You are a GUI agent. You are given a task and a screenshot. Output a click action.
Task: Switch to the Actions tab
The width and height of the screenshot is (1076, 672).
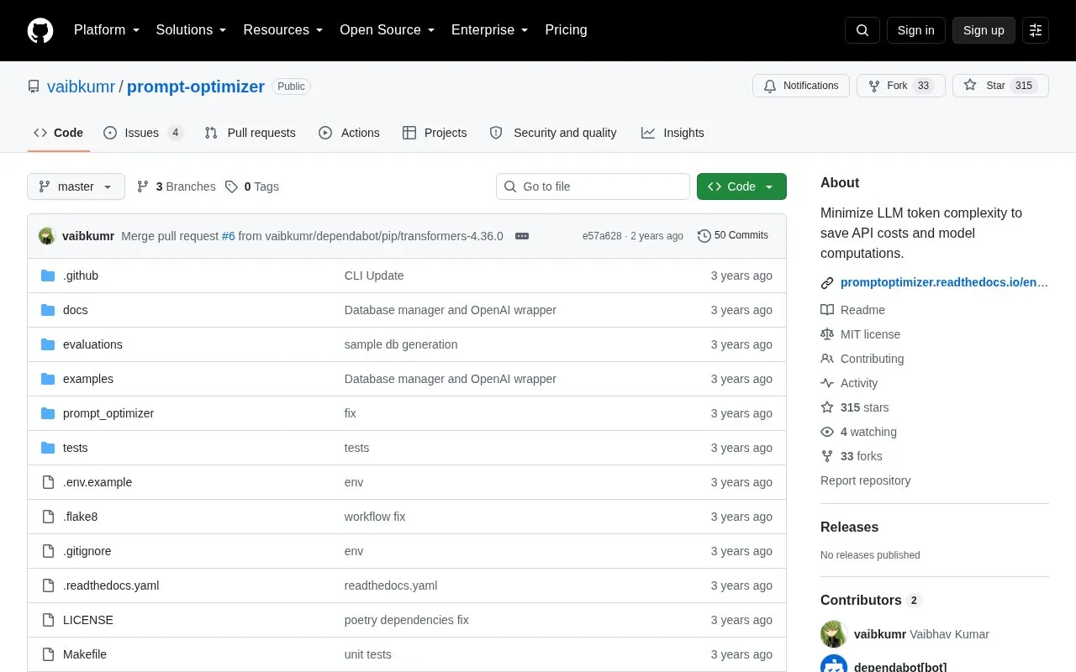(x=350, y=133)
